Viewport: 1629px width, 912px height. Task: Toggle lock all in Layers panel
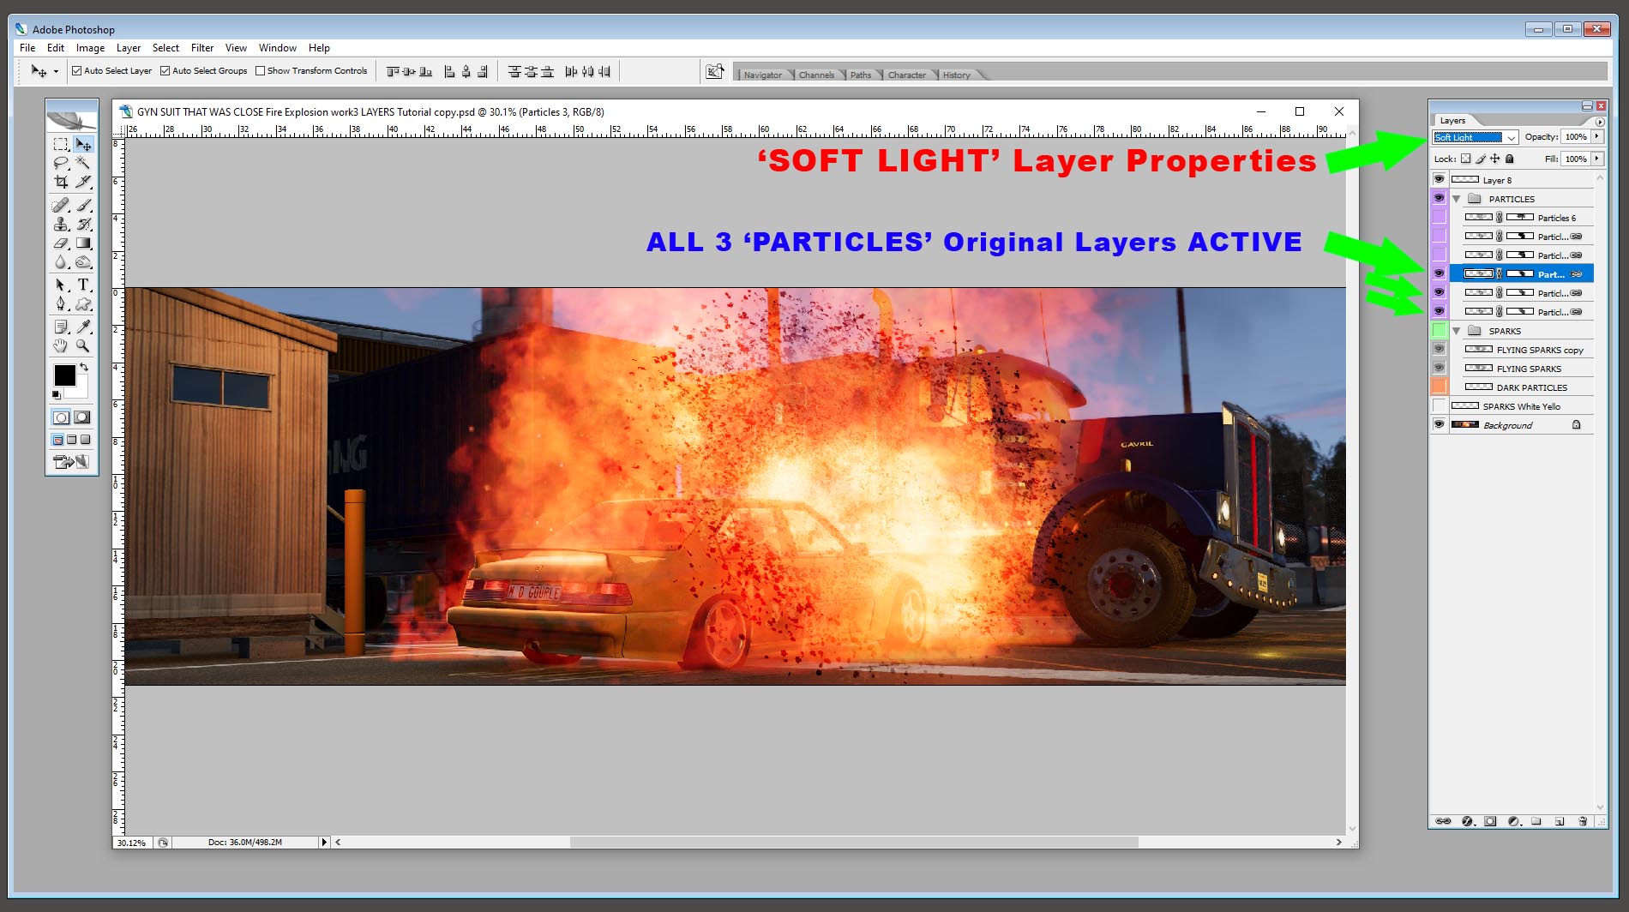point(1510,159)
